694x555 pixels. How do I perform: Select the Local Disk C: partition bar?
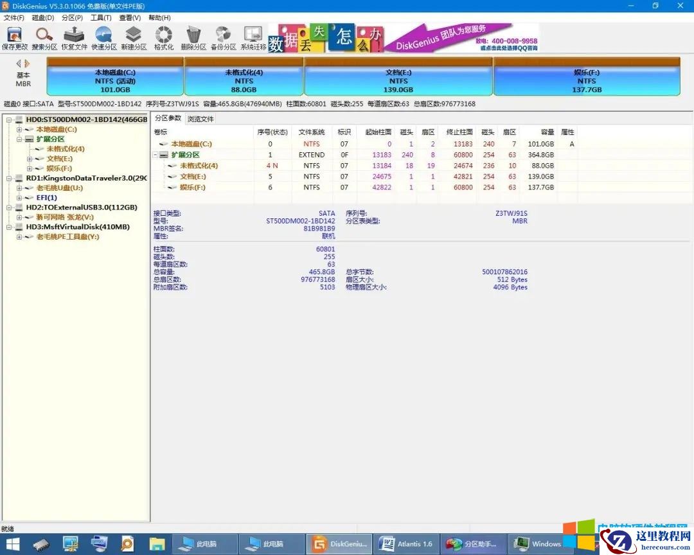pyautogui.click(x=115, y=76)
